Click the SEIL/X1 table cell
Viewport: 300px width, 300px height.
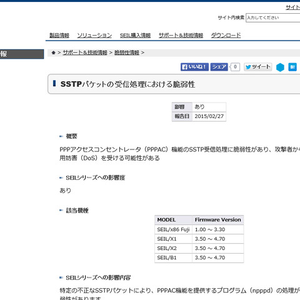(x=173, y=239)
